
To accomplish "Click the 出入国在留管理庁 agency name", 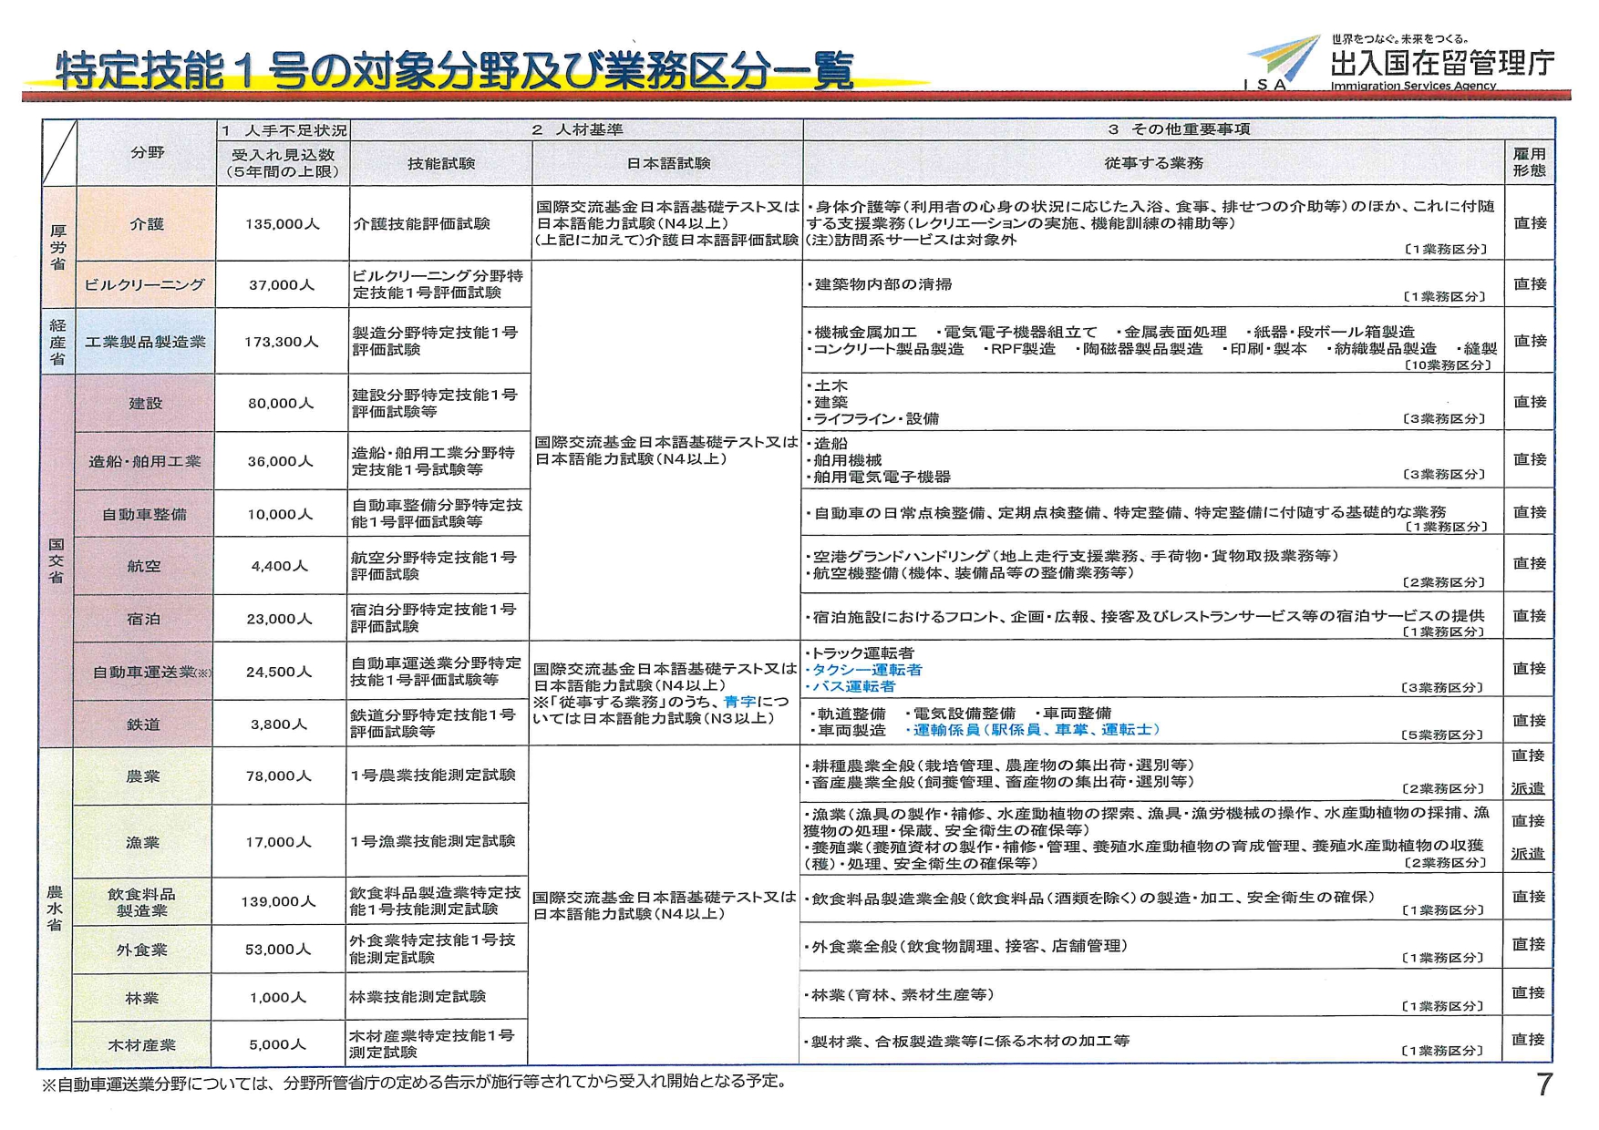I will click(x=1442, y=63).
